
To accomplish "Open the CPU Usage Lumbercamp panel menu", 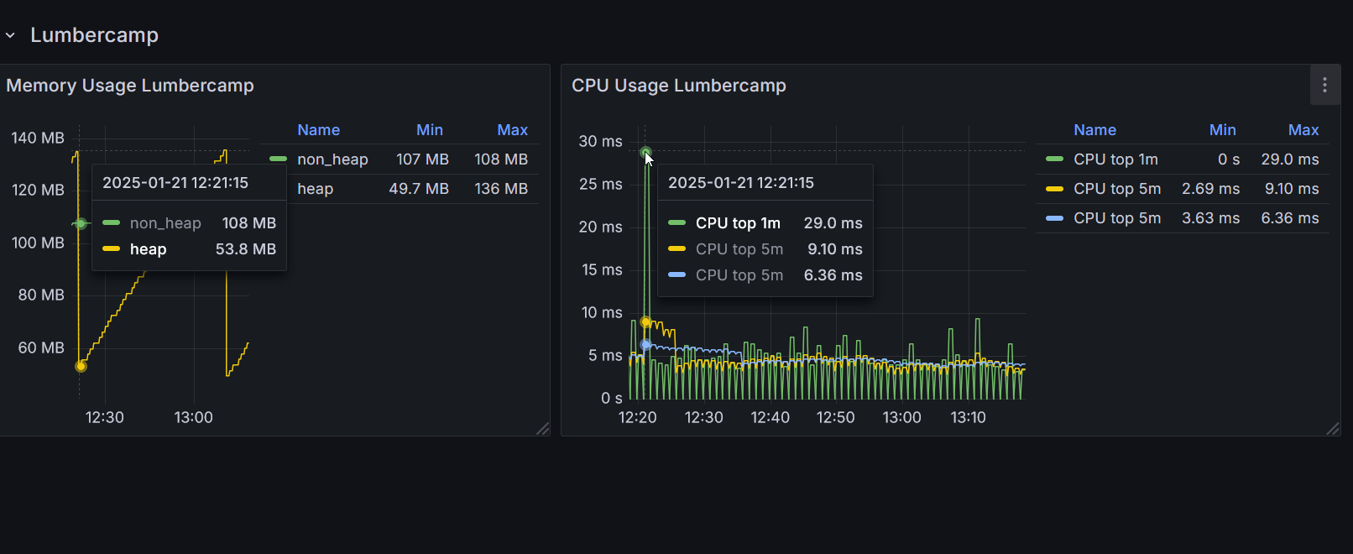I will pos(1324,85).
